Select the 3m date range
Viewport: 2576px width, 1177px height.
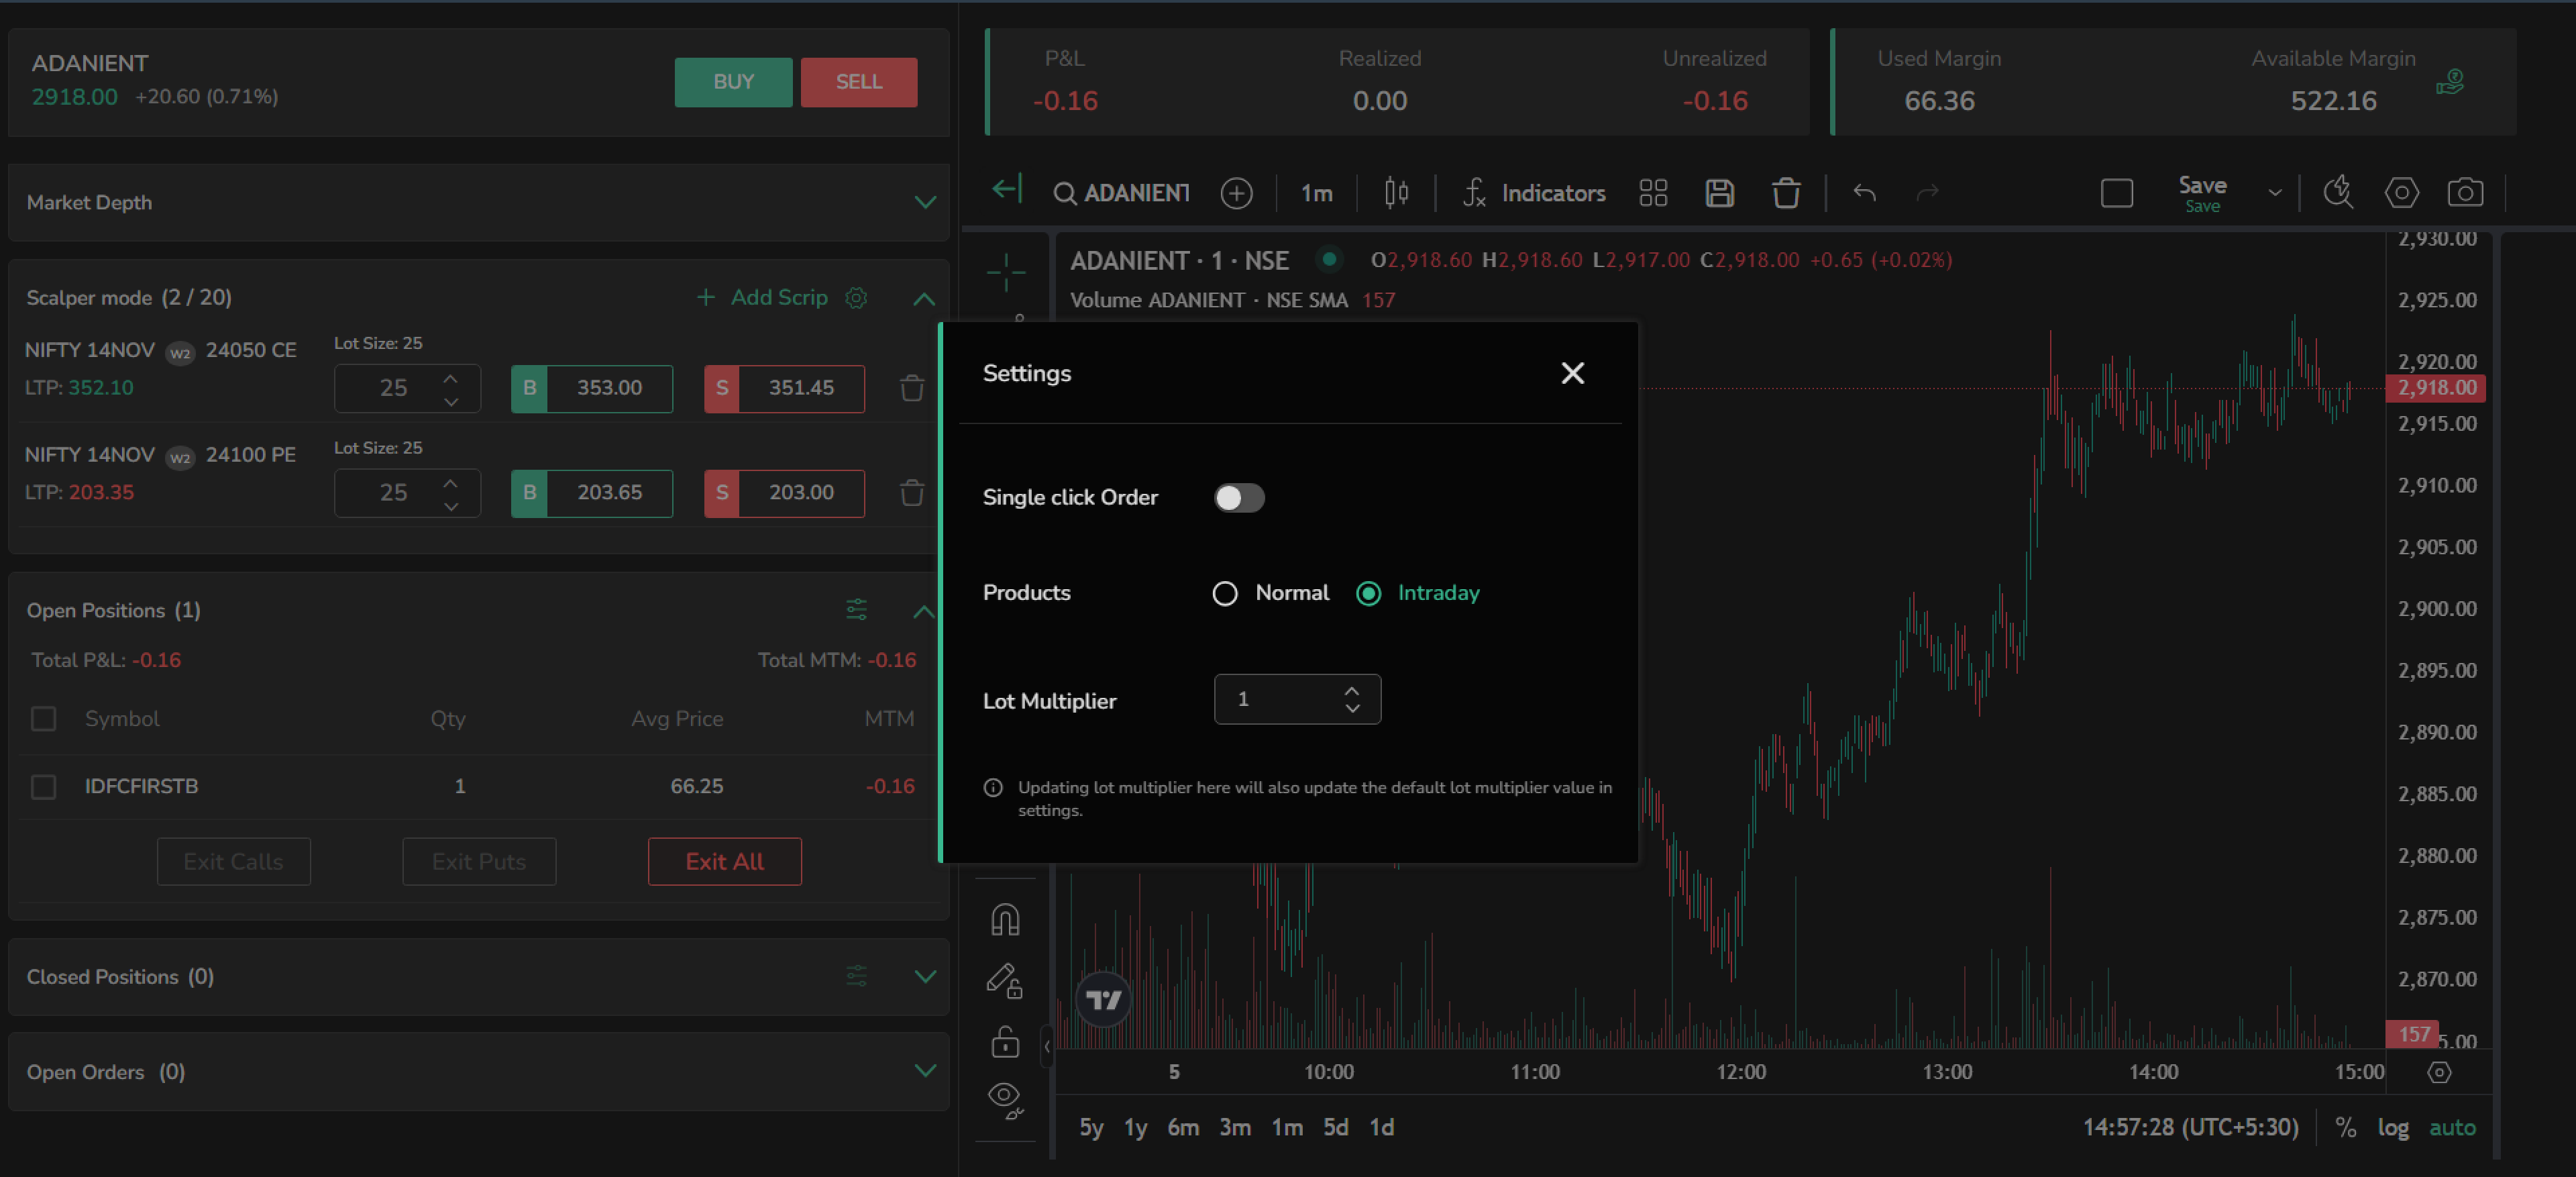[1234, 1128]
